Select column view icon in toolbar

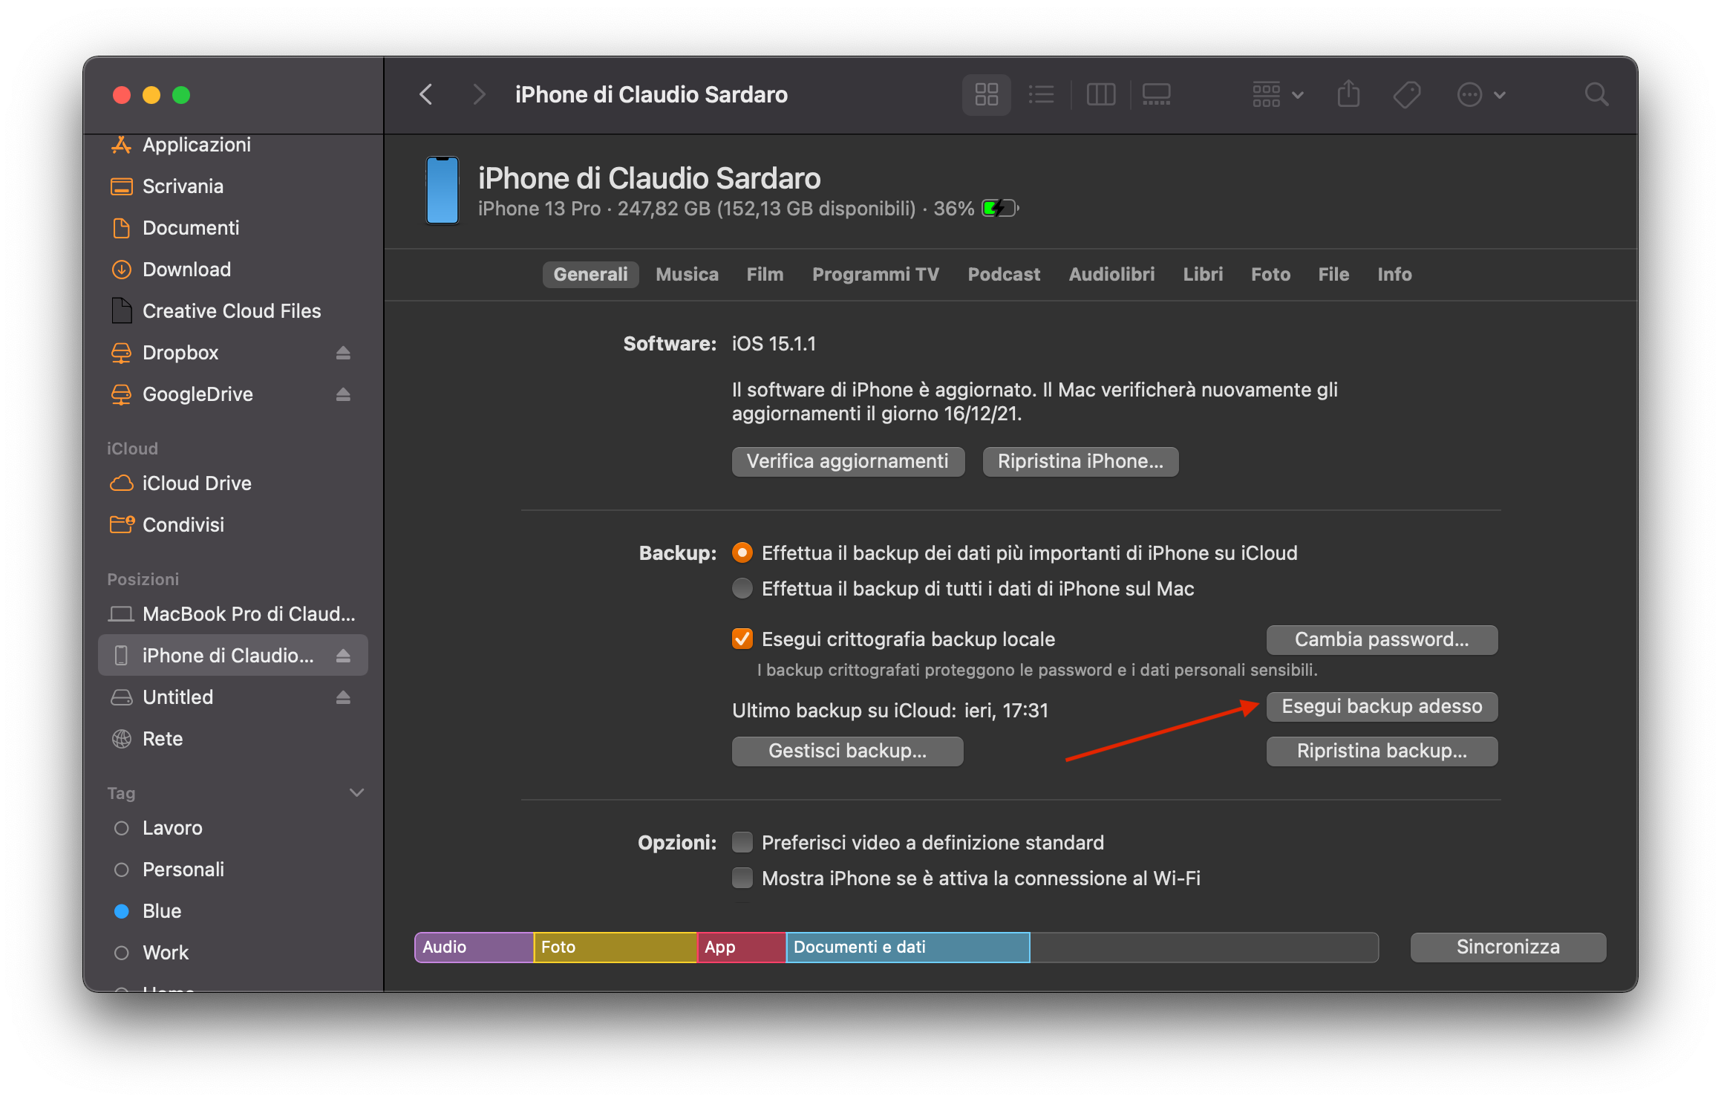(x=1100, y=94)
